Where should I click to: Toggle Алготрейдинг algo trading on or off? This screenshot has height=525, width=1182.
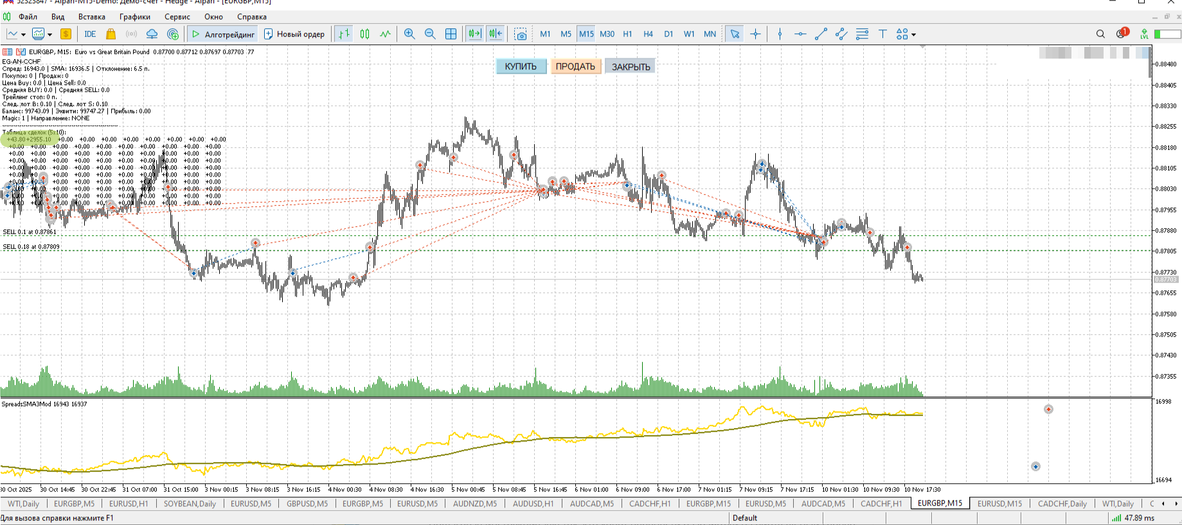[x=223, y=34]
